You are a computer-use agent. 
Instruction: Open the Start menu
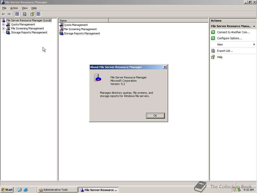click(7, 190)
